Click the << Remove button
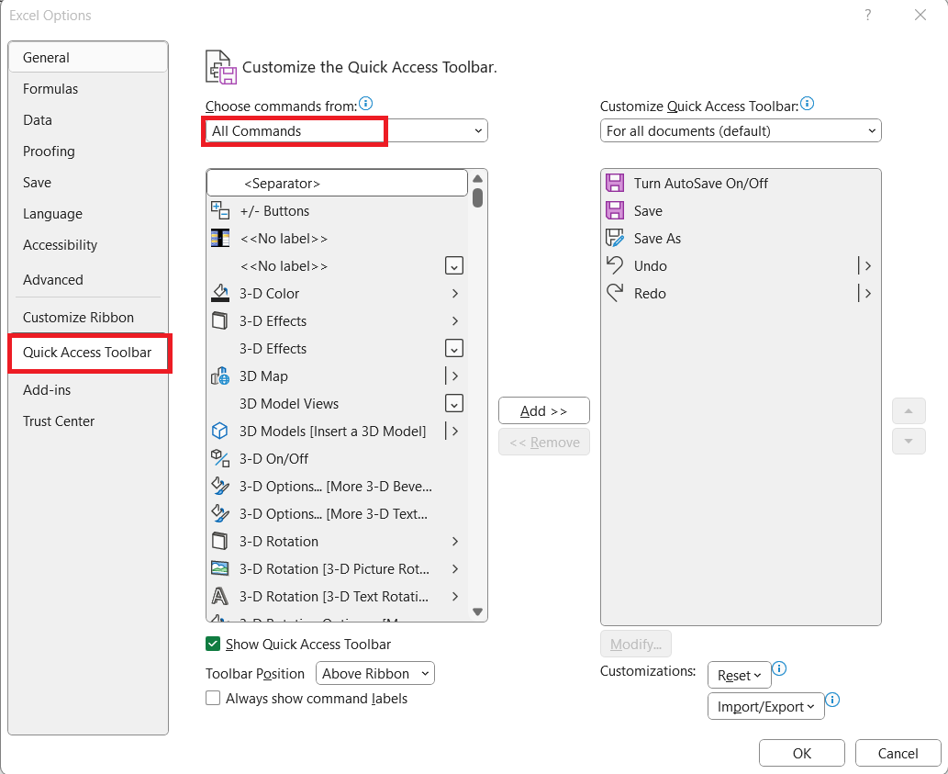This screenshot has height=774, width=948. point(543,442)
